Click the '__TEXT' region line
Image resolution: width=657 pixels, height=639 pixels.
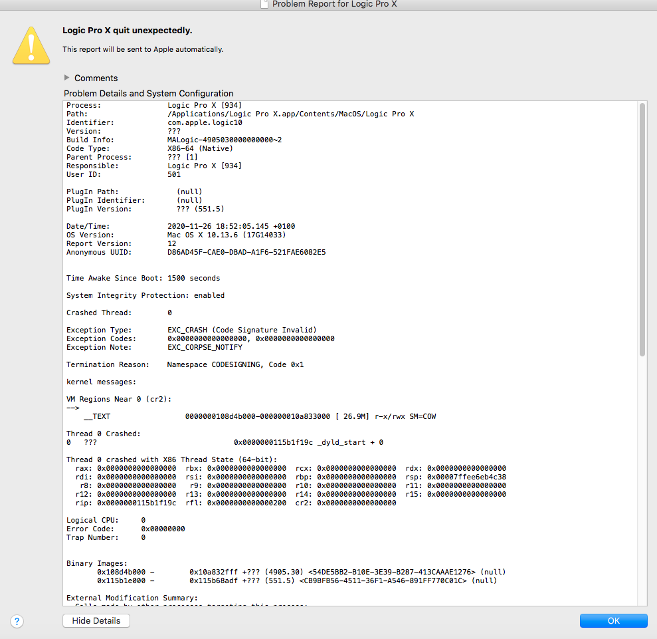[x=260, y=416]
